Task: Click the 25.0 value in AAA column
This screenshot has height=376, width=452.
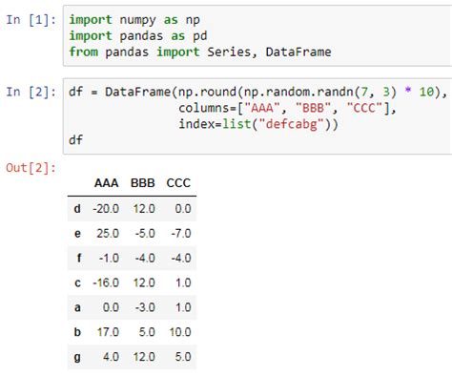Action: pos(108,234)
